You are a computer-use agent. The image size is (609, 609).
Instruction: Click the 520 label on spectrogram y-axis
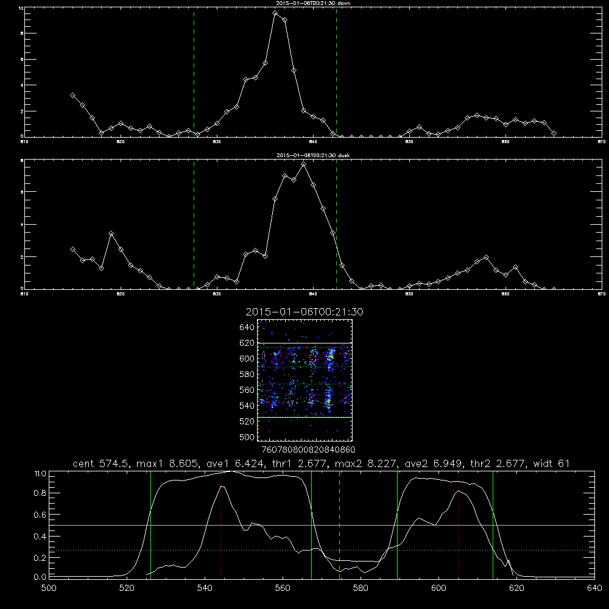[247, 421]
